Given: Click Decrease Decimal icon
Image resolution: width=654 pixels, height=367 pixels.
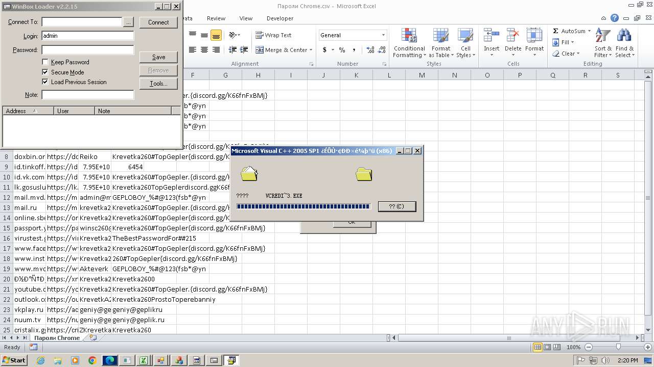Looking at the screenshot, I should [382, 50].
